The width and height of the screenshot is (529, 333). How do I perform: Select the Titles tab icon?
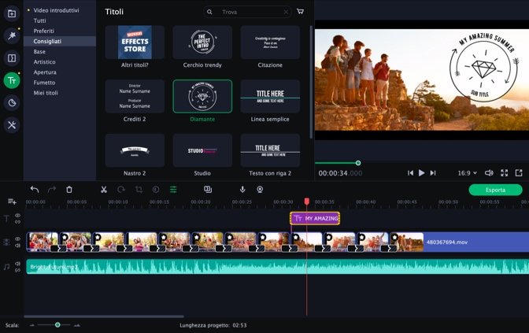point(12,80)
